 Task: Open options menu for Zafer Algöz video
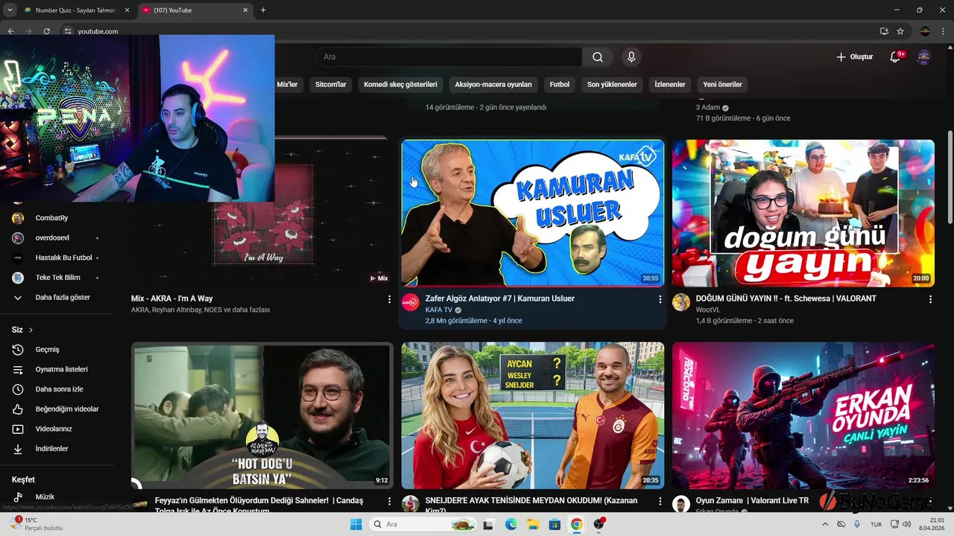[660, 299]
